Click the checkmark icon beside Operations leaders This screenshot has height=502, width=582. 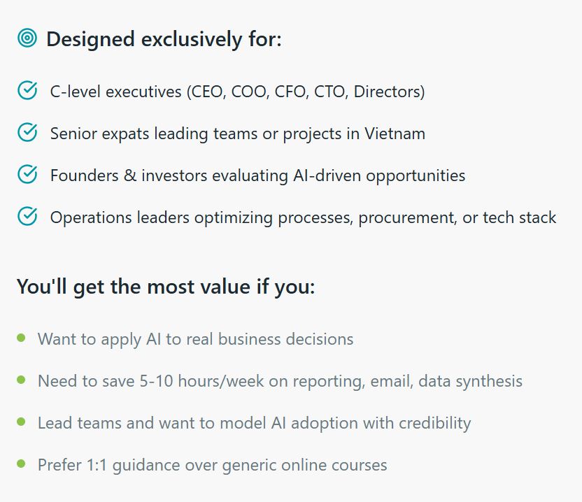tap(27, 217)
